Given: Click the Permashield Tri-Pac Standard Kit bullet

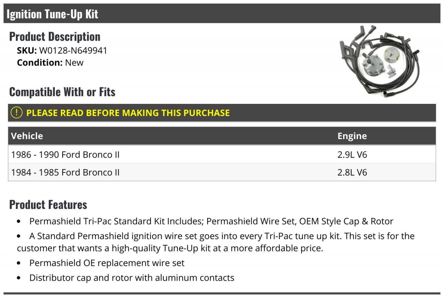Looking at the screenshot, I should pos(211,221).
